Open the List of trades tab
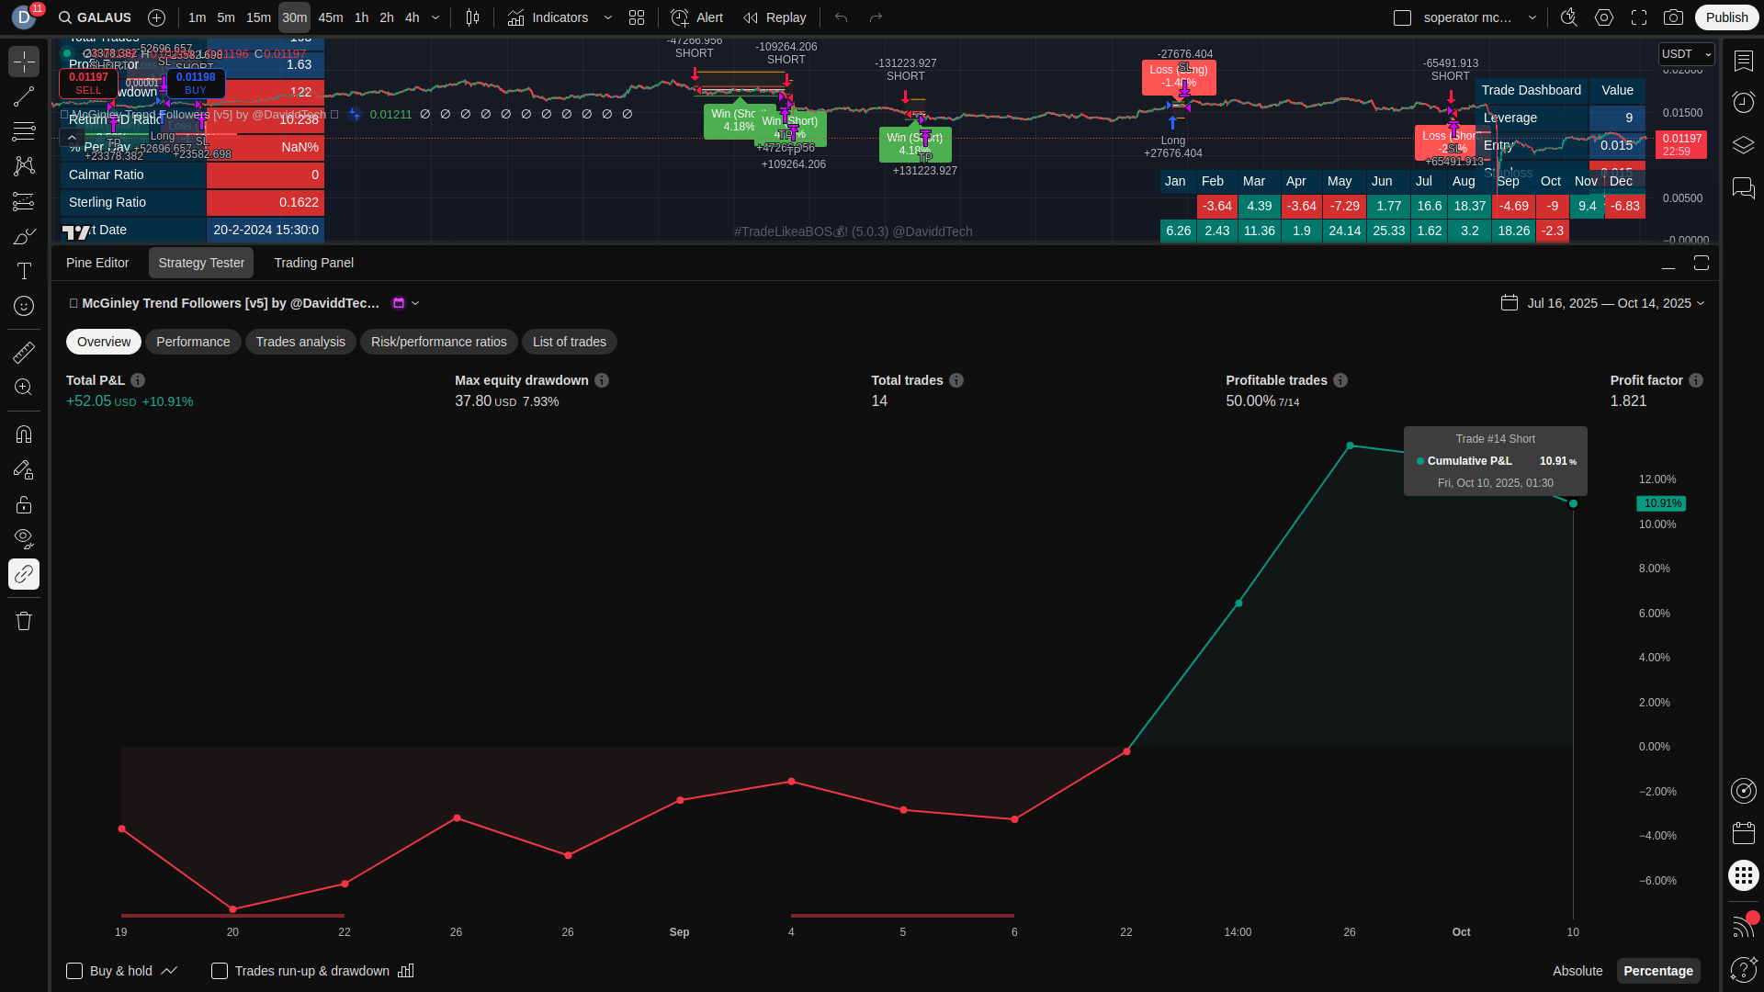The image size is (1764, 992). click(x=569, y=342)
